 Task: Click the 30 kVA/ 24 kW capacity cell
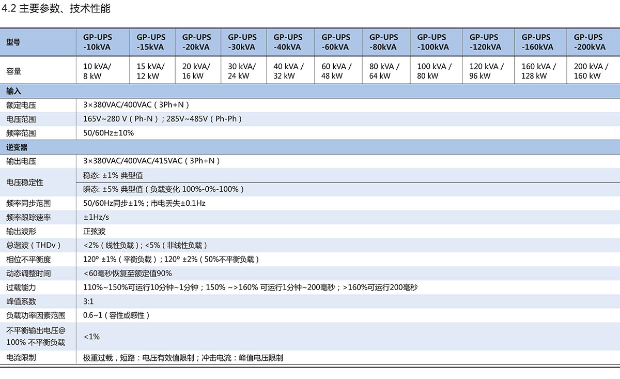tap(242, 71)
